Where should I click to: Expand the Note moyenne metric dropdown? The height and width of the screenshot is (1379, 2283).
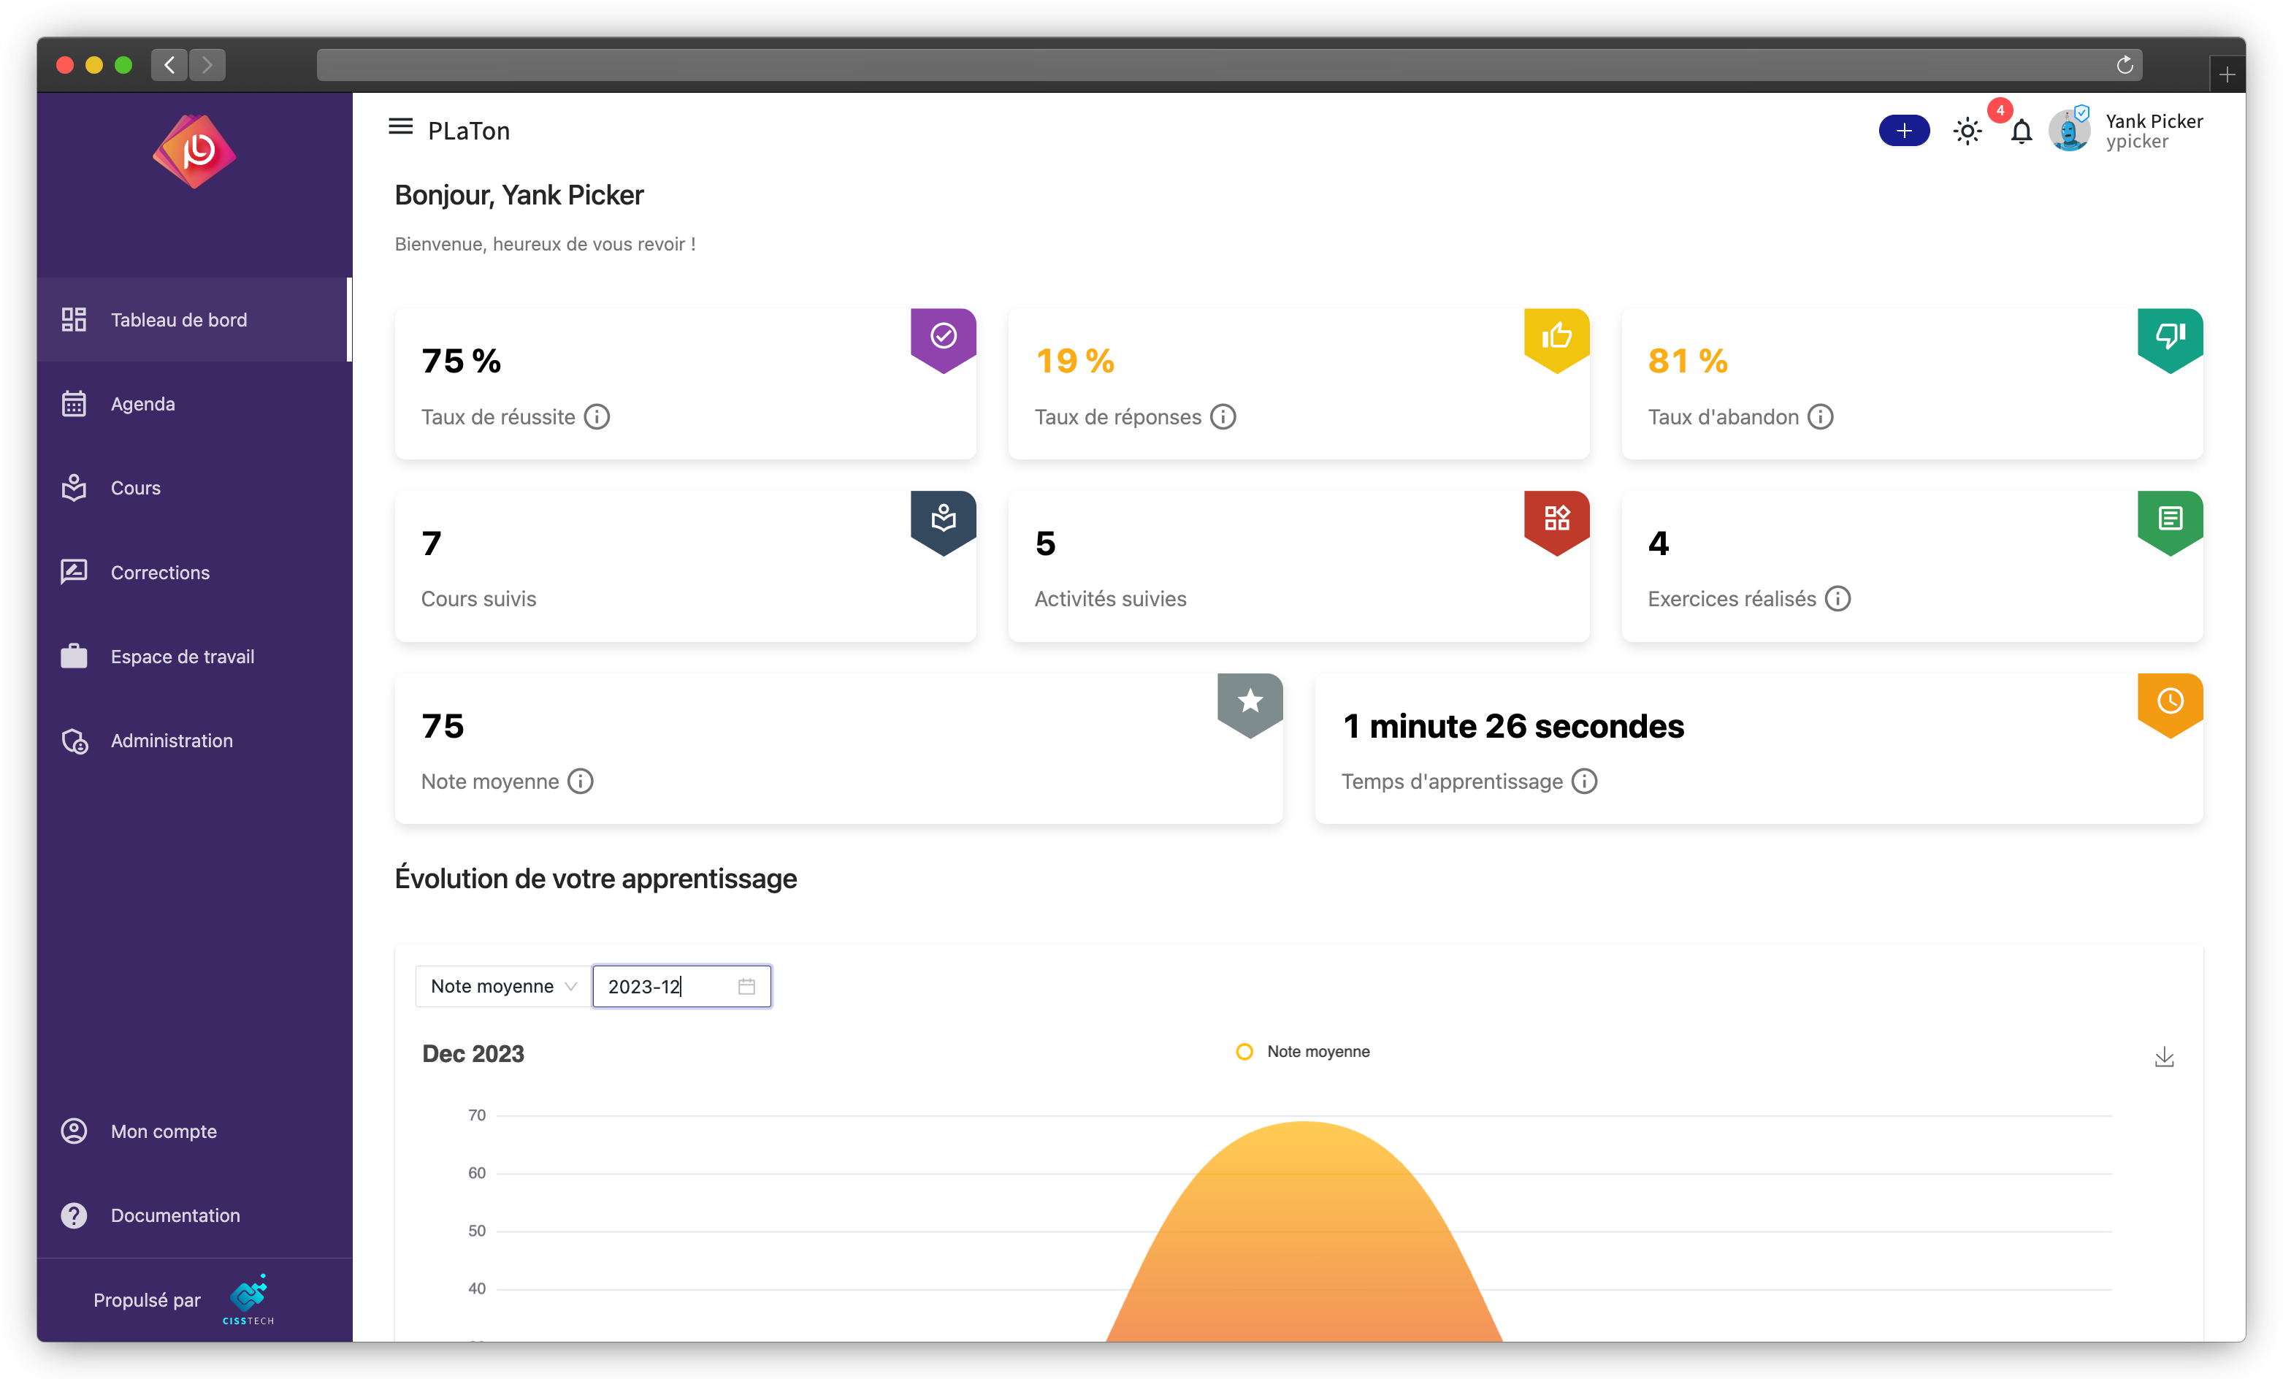pos(503,986)
